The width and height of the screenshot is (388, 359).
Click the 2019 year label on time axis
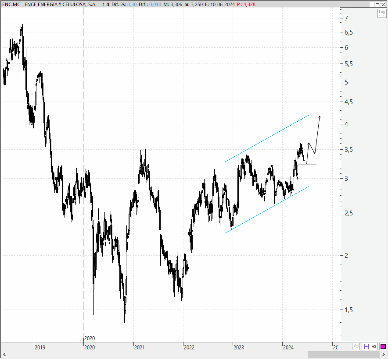tap(40, 347)
